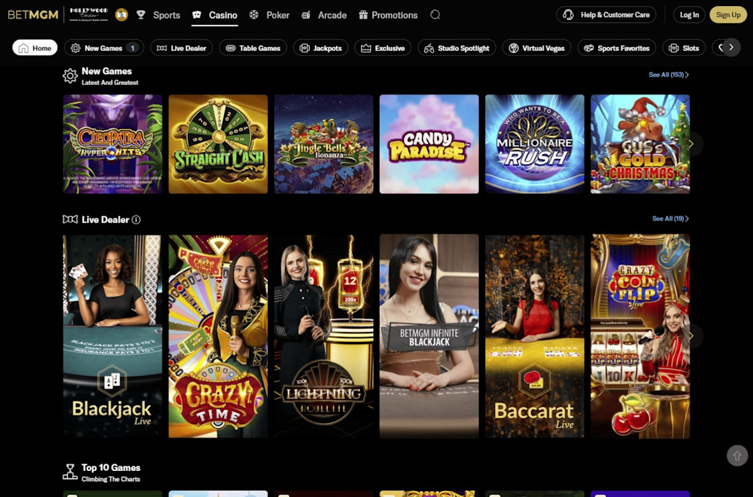
Task: Click the bow tie icon beside Live Dealer heading
Action: [70, 220]
